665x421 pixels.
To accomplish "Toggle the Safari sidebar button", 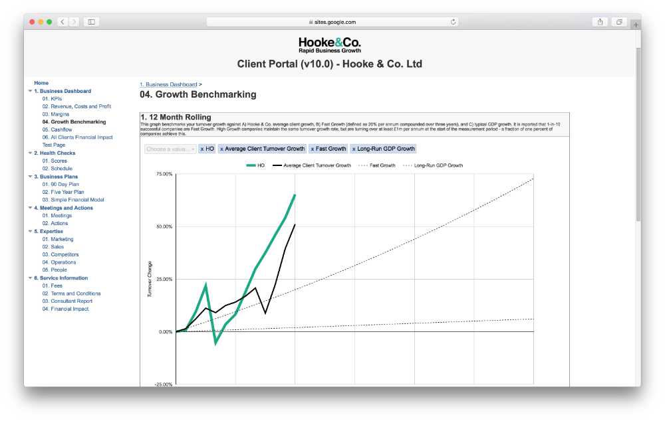I will [91, 22].
